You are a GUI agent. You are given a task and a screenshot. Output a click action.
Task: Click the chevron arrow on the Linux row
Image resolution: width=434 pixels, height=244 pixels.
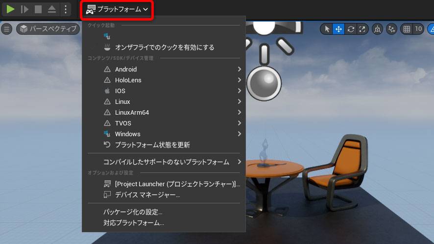point(240,101)
